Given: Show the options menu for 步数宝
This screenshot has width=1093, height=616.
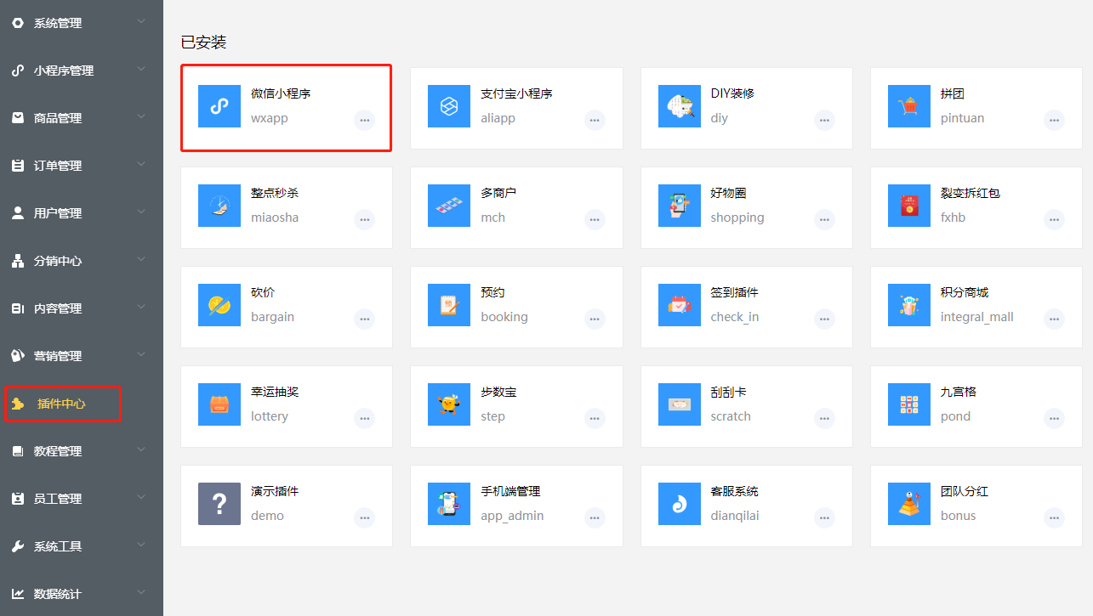Looking at the screenshot, I should 595,419.
